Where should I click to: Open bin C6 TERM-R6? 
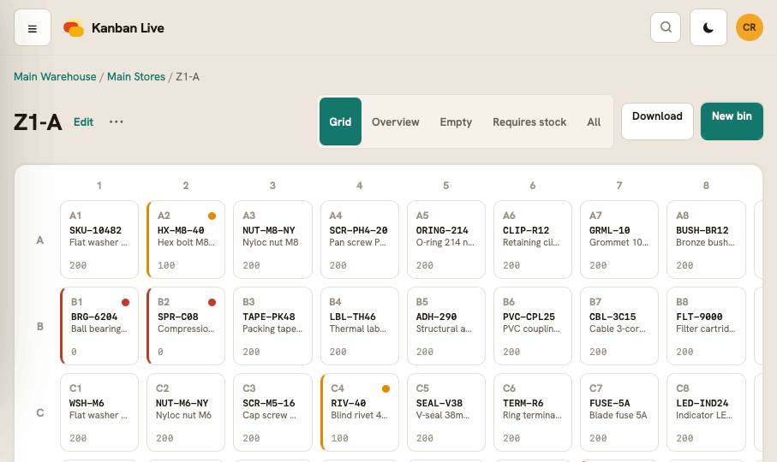(x=533, y=412)
